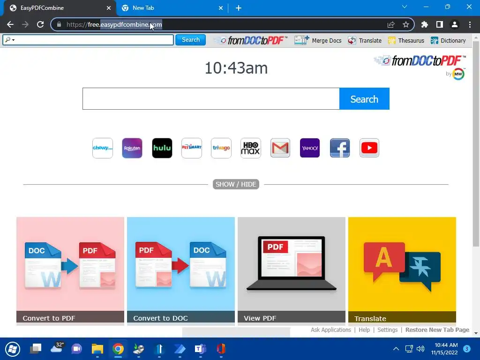
Task: Open the Trivago shortcut icon
Action: pyautogui.click(x=221, y=148)
